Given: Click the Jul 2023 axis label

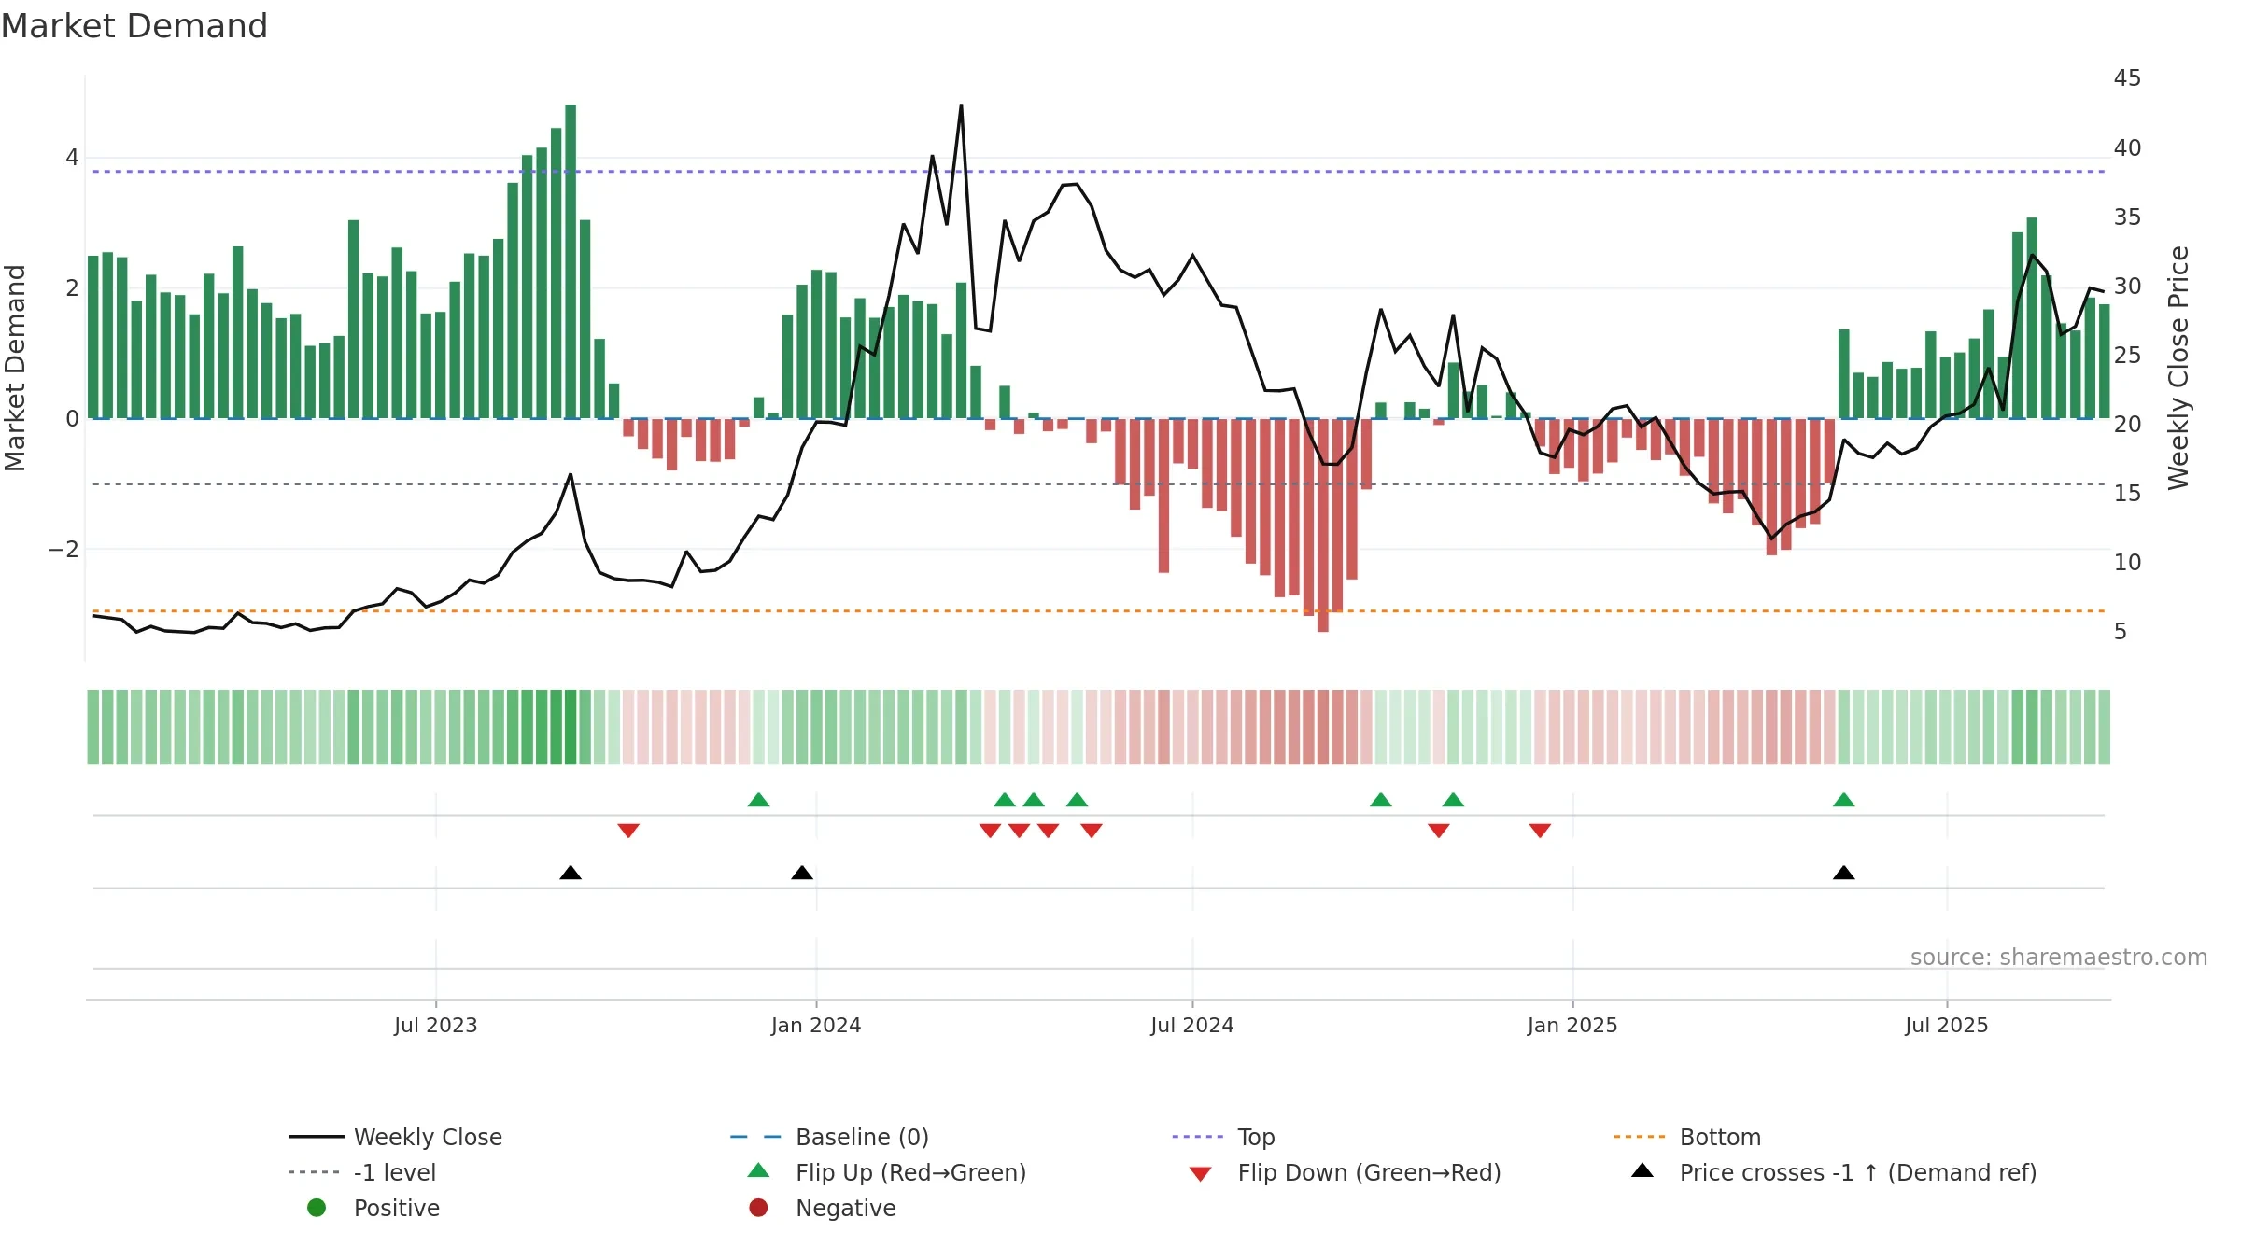Looking at the screenshot, I should click(435, 1026).
